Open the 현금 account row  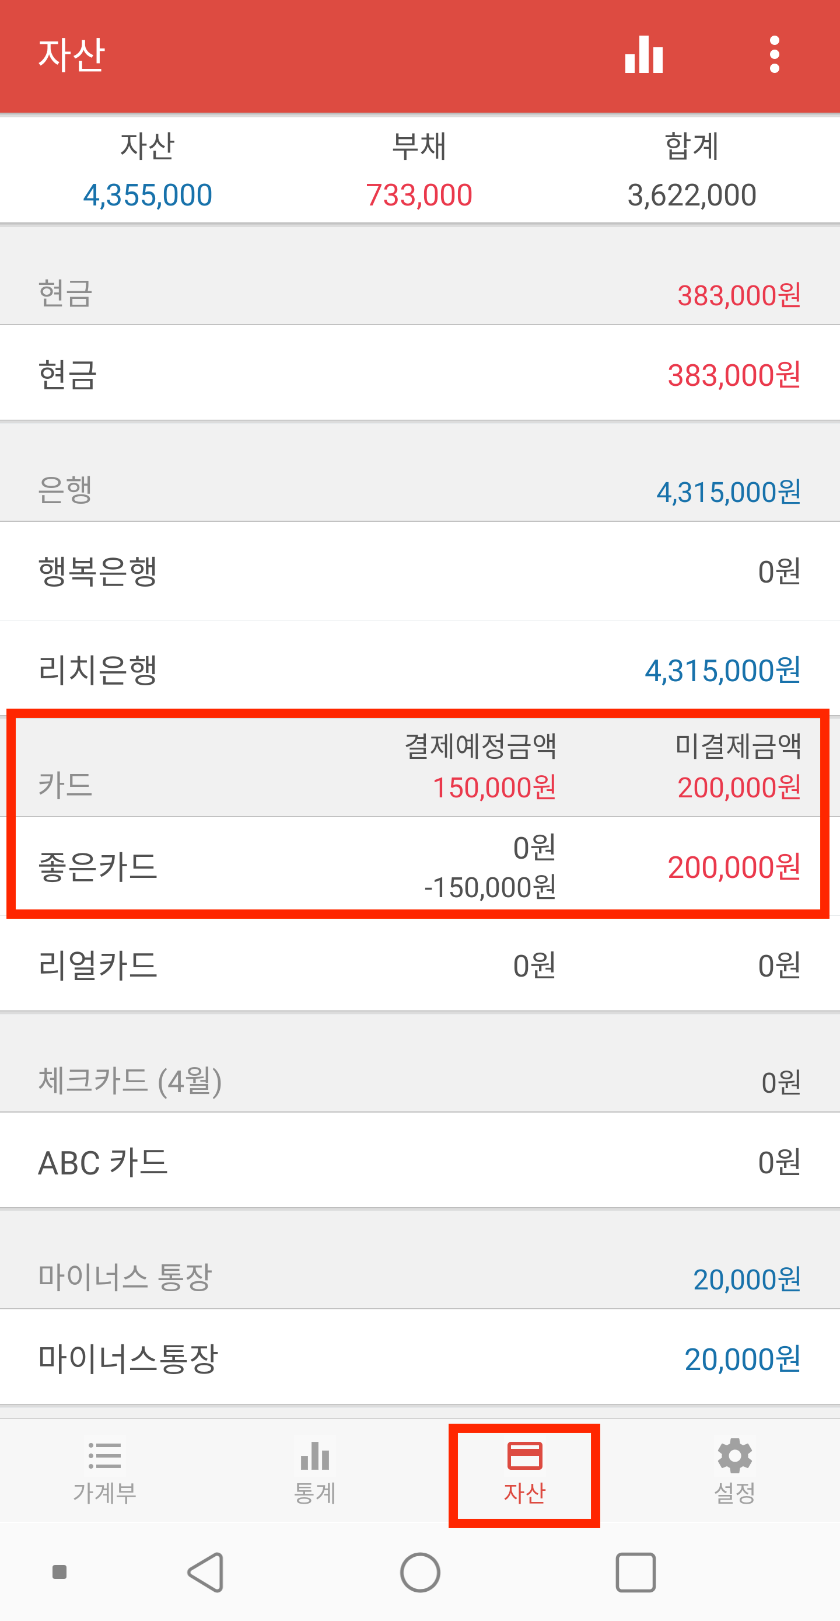(420, 373)
